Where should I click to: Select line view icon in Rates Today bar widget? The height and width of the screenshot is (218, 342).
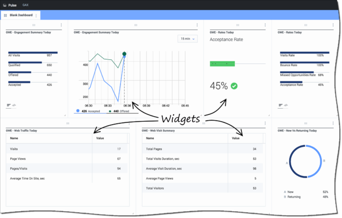(x=286, y=105)
